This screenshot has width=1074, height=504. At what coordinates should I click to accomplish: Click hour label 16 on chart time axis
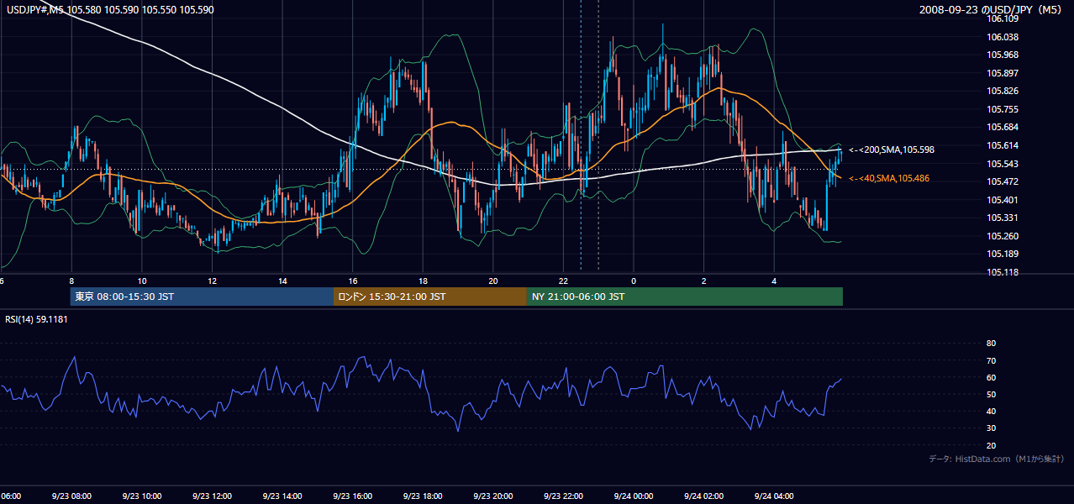point(353,281)
